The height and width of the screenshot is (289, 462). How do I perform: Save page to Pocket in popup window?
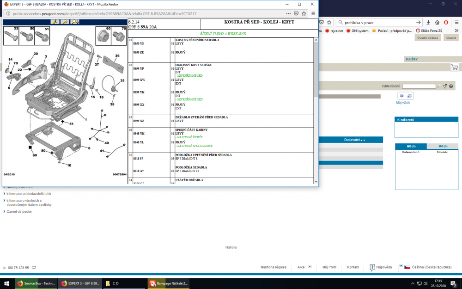pos(296,13)
